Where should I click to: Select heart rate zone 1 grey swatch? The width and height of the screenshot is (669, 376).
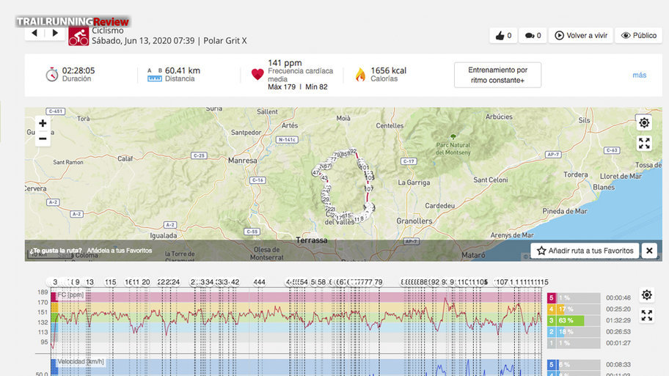(x=551, y=343)
